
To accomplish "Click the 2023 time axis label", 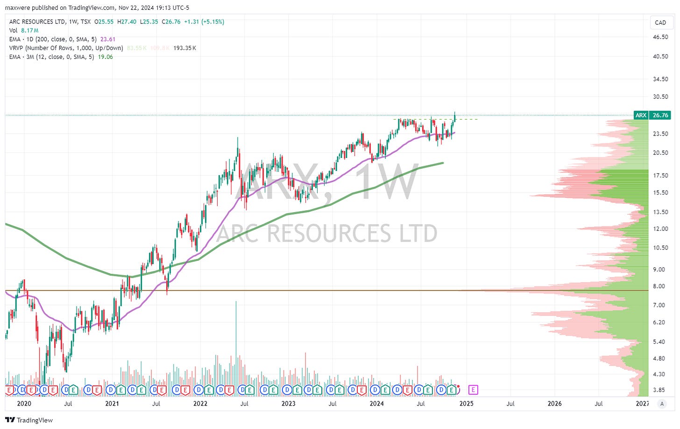I will [289, 404].
